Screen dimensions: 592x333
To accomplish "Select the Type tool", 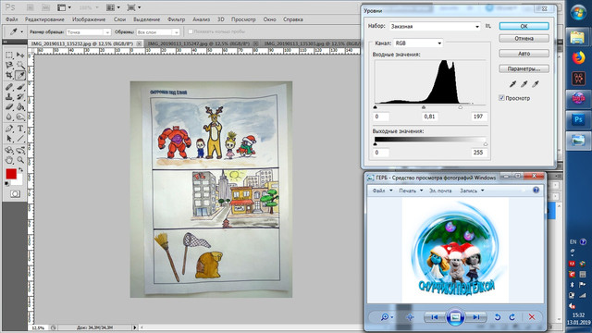I will coord(20,129).
